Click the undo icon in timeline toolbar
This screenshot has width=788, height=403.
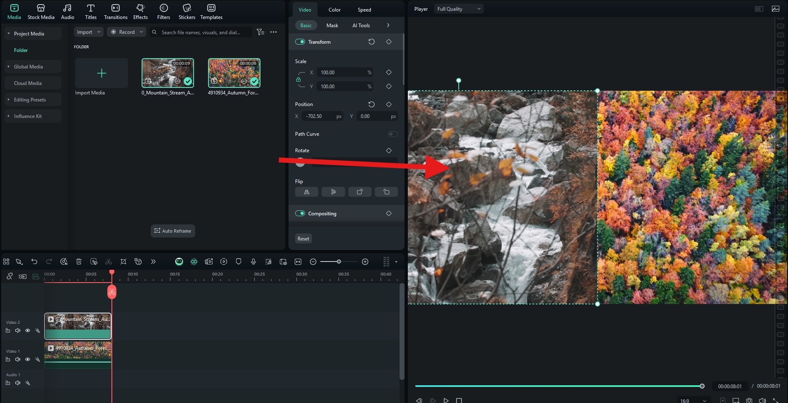pyautogui.click(x=34, y=262)
